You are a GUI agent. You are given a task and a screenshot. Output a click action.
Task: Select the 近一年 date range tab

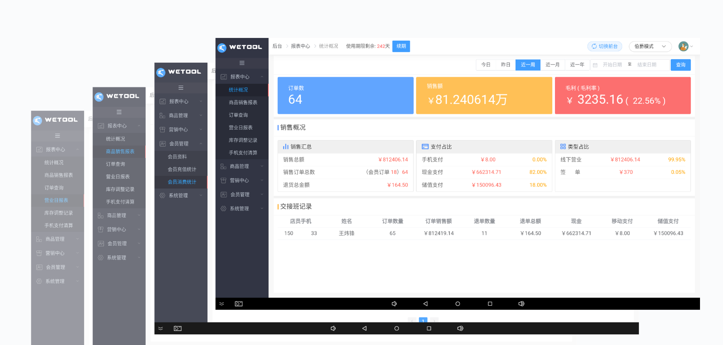pyautogui.click(x=577, y=65)
